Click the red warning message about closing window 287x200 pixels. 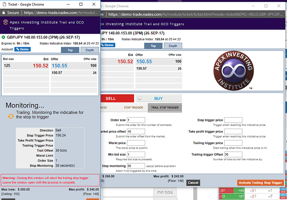50,180
